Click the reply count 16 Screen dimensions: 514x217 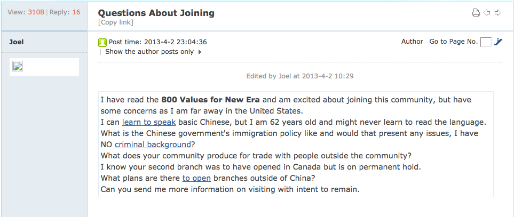[76, 12]
